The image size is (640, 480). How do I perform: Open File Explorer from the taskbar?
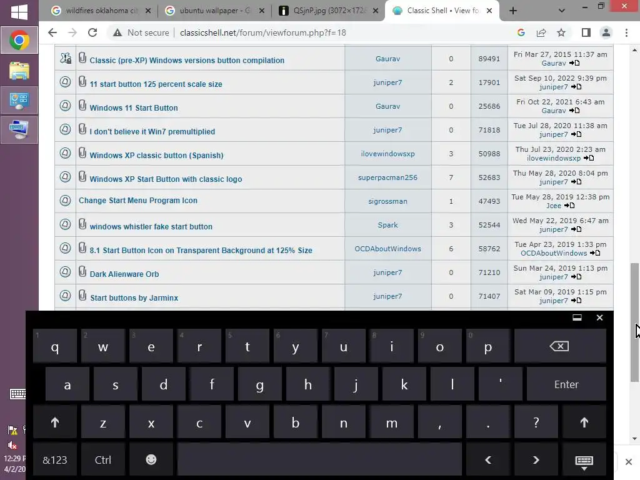click(x=19, y=71)
